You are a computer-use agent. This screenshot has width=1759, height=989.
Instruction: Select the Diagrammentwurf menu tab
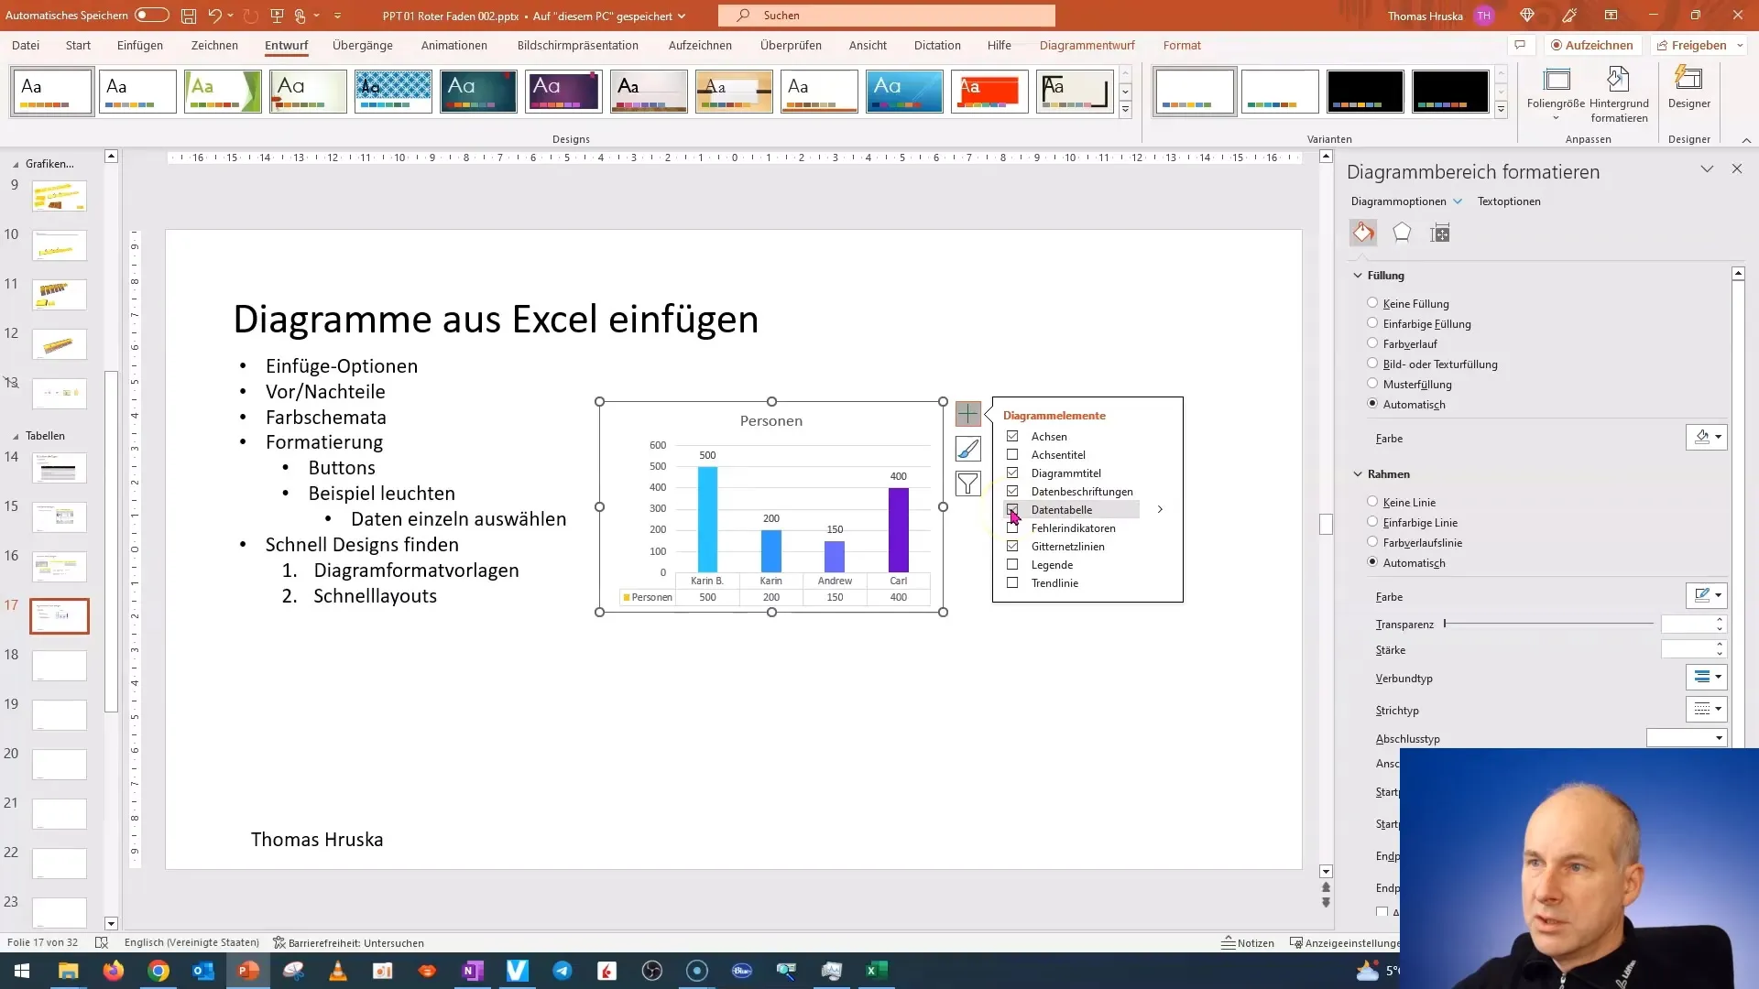coord(1087,45)
